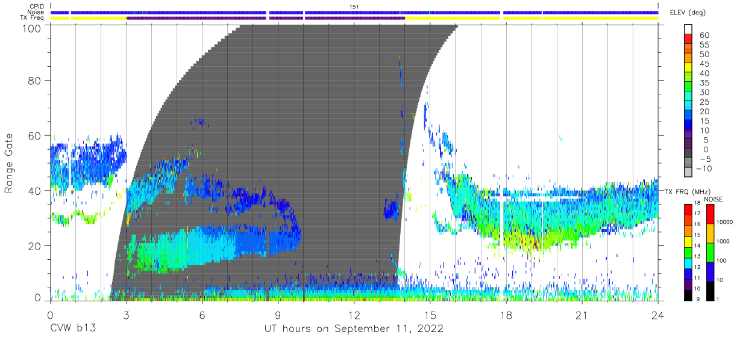Click the cyan 12 MHz swatch in TX FRQ legend

click(688, 262)
